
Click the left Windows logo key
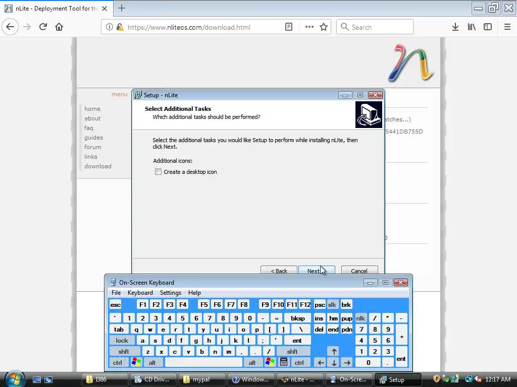136,362
